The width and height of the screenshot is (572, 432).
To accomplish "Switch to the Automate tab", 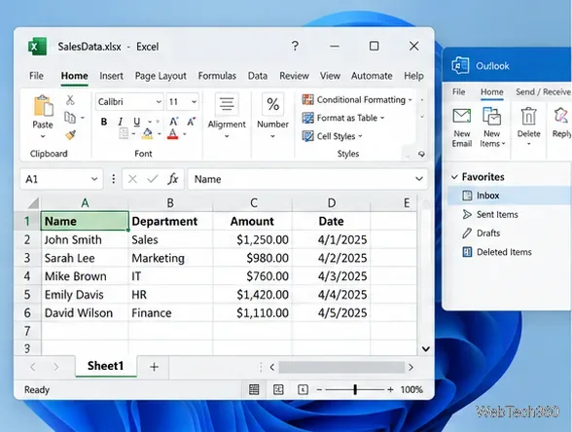I will tap(372, 76).
